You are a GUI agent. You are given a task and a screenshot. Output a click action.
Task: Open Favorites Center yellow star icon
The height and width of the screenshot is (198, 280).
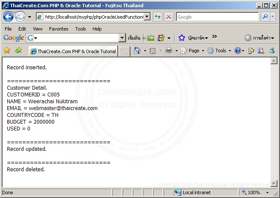click(x=7, y=51)
